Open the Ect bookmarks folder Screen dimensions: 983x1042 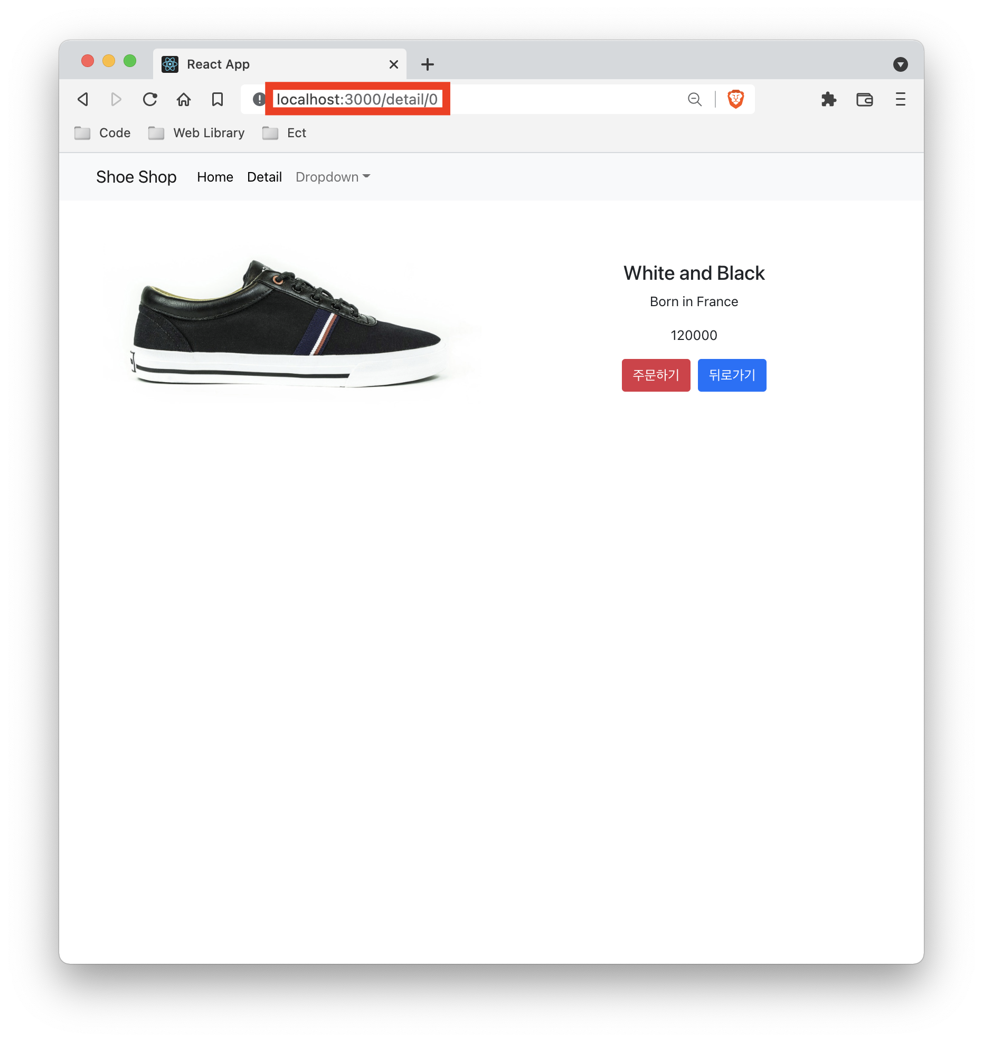pyautogui.click(x=284, y=133)
